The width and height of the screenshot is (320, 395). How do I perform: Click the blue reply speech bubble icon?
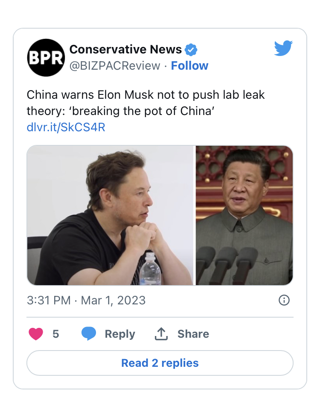[x=89, y=333]
